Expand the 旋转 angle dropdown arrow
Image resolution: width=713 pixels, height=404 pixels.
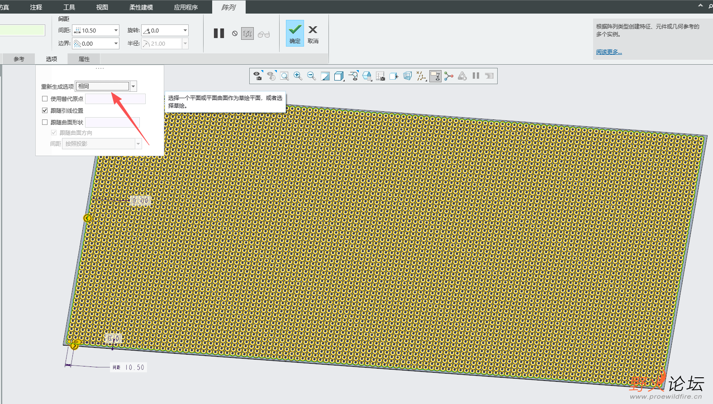(x=185, y=30)
